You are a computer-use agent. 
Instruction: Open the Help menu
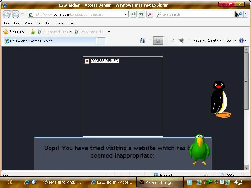72,23
